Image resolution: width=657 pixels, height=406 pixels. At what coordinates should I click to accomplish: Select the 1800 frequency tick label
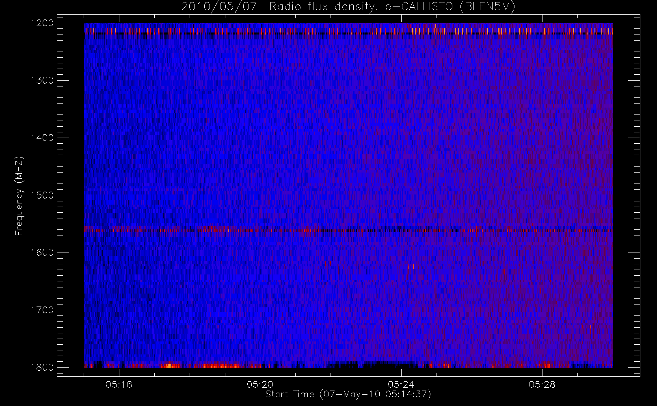[x=42, y=367]
